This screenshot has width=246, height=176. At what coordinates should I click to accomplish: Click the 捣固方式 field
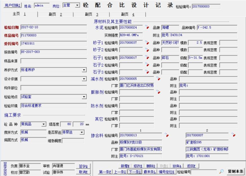tap(33, 140)
